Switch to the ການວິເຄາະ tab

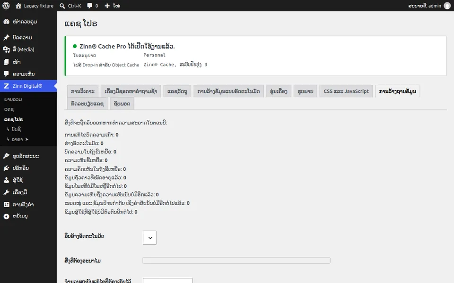83,91
